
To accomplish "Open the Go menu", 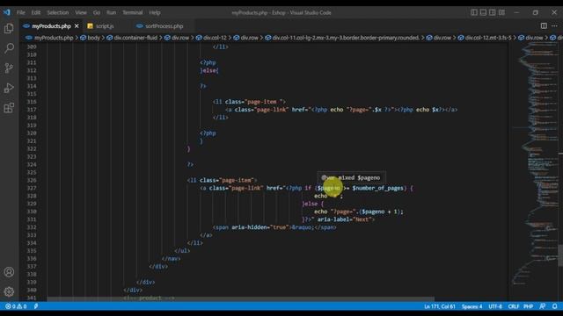I will [x=97, y=12].
